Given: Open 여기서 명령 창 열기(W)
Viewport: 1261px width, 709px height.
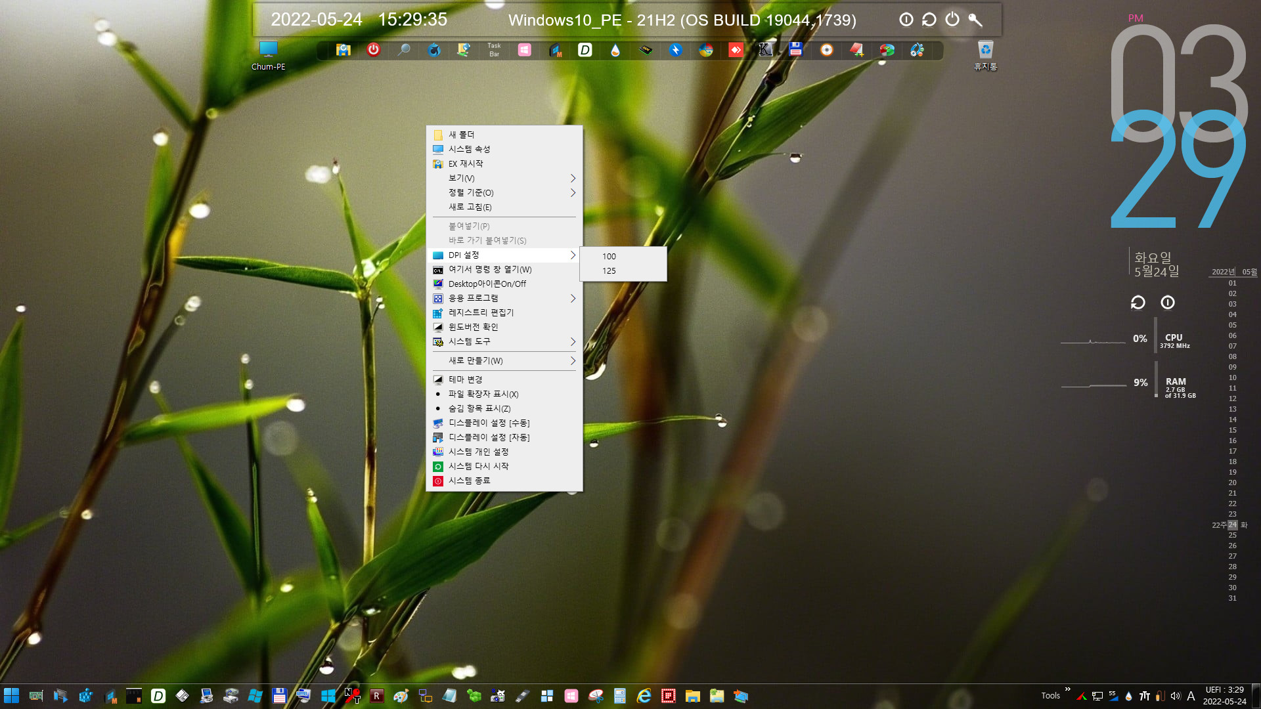Looking at the screenshot, I should point(504,269).
